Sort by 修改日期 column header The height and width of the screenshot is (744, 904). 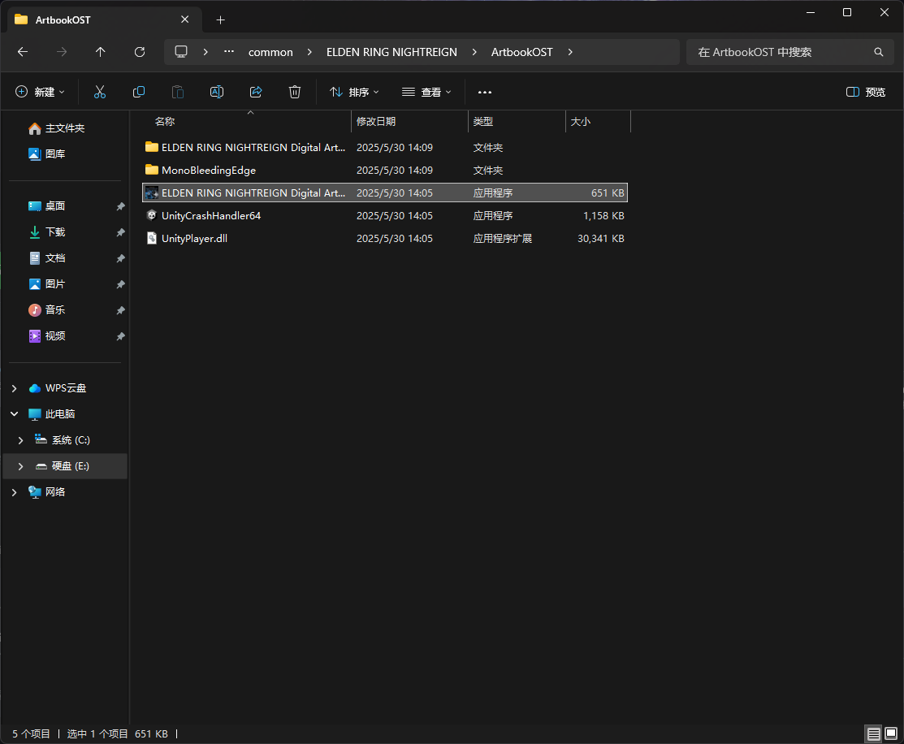click(x=409, y=122)
